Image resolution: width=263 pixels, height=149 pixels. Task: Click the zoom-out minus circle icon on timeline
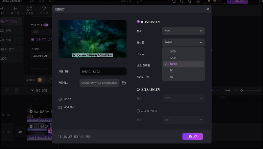(x=236, y=90)
